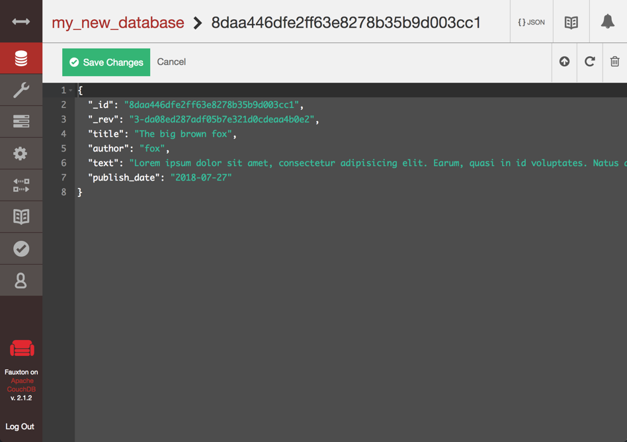Click the upload attachment arrow icon

564,62
